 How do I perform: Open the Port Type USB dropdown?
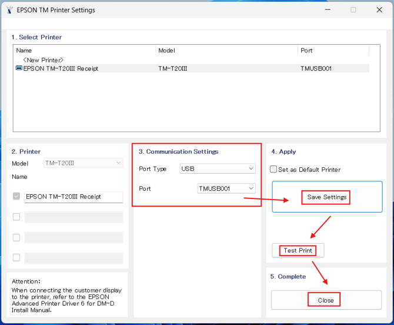click(x=217, y=169)
